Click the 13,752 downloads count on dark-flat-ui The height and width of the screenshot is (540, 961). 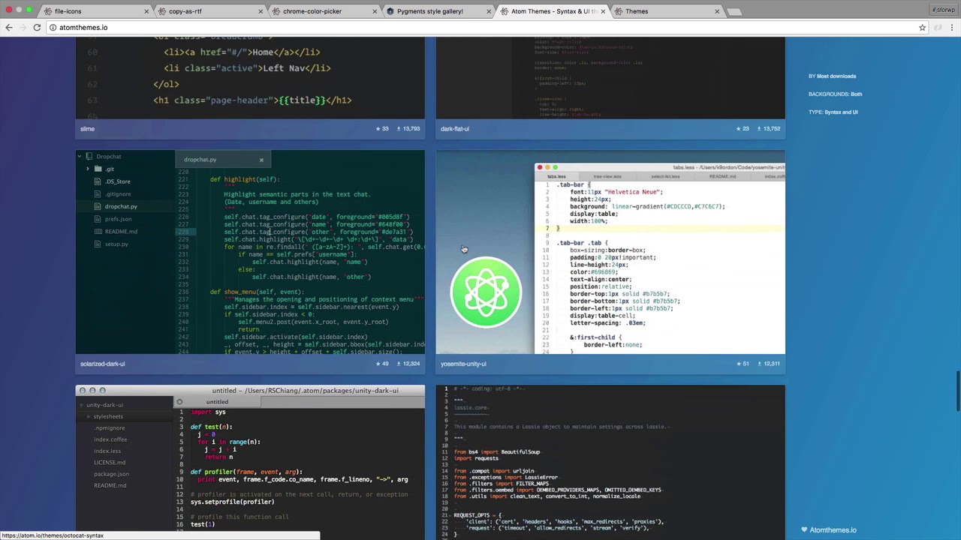point(769,129)
